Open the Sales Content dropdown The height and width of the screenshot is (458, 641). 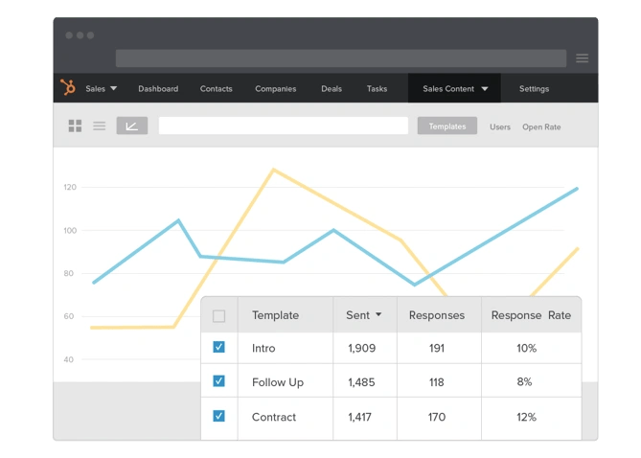point(455,89)
